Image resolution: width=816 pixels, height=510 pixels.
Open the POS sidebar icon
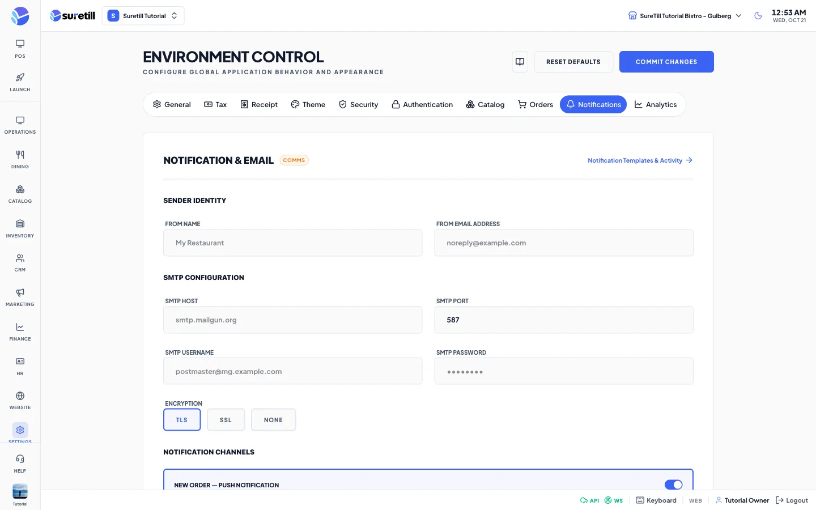click(x=20, y=49)
